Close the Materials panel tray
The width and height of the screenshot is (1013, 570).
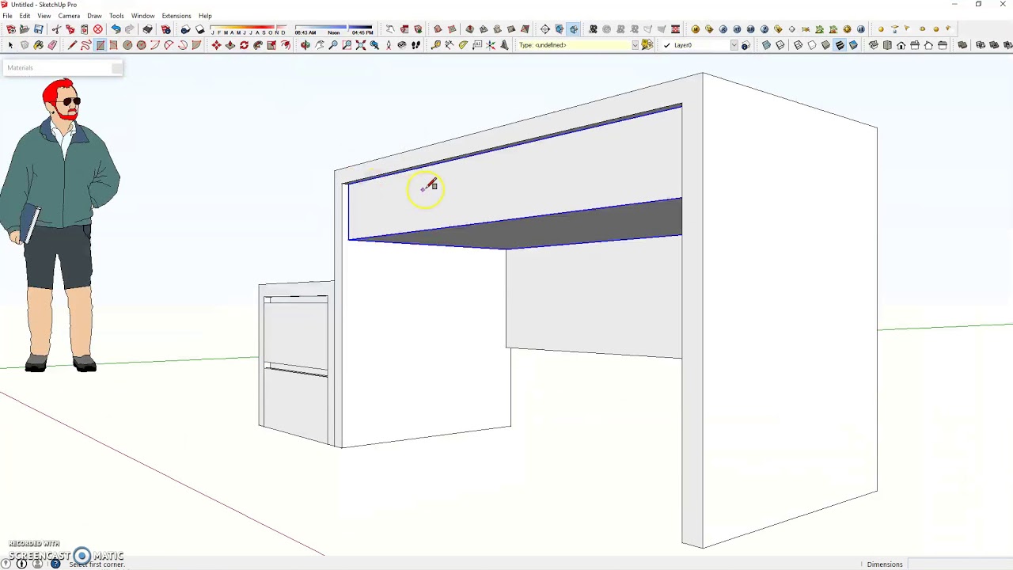click(x=117, y=68)
